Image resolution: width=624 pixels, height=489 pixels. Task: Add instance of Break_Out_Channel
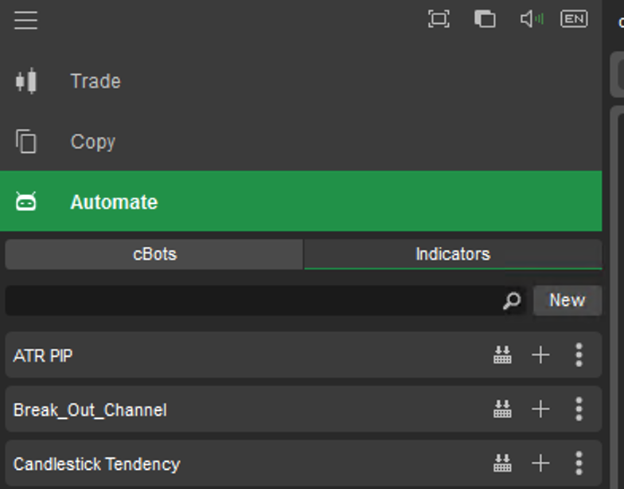click(x=540, y=409)
